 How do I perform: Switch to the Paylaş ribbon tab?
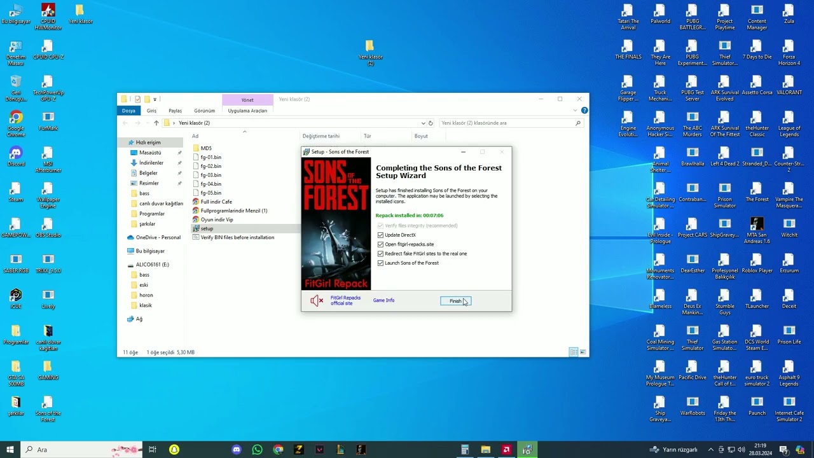click(x=175, y=111)
